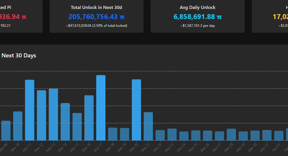
Task: Click the Avg Daily Unlock card title
Action: (x=198, y=7)
